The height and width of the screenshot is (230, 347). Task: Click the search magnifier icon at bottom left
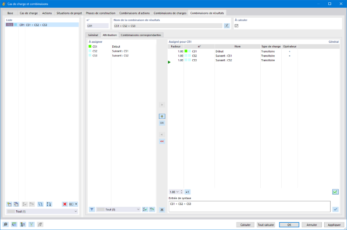pyautogui.click(x=5, y=225)
